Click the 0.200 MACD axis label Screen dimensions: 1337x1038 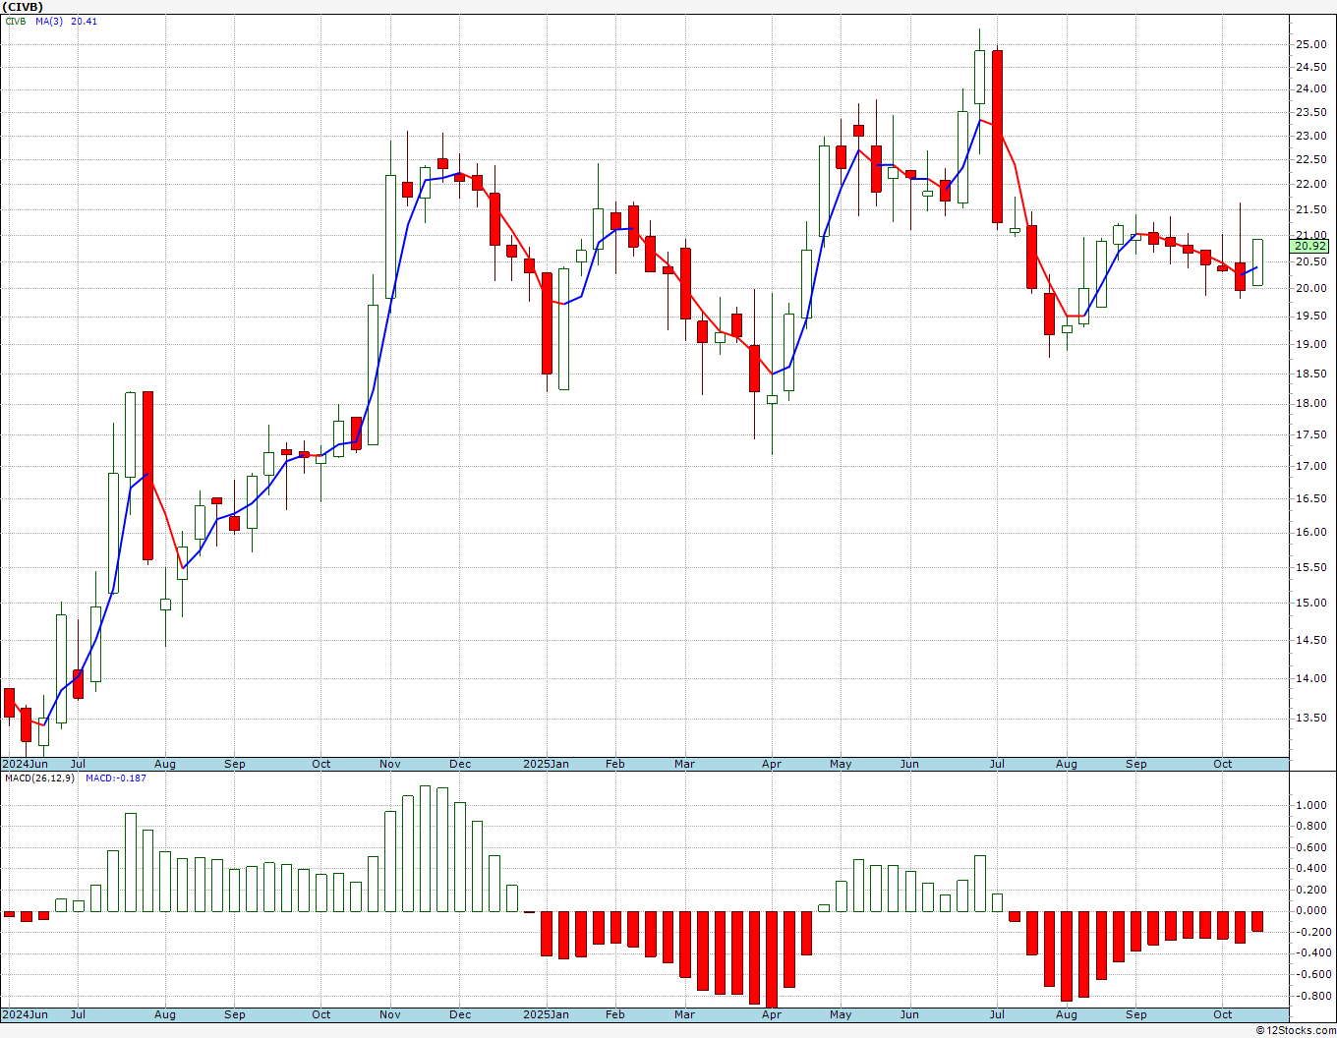pyautogui.click(x=1312, y=890)
